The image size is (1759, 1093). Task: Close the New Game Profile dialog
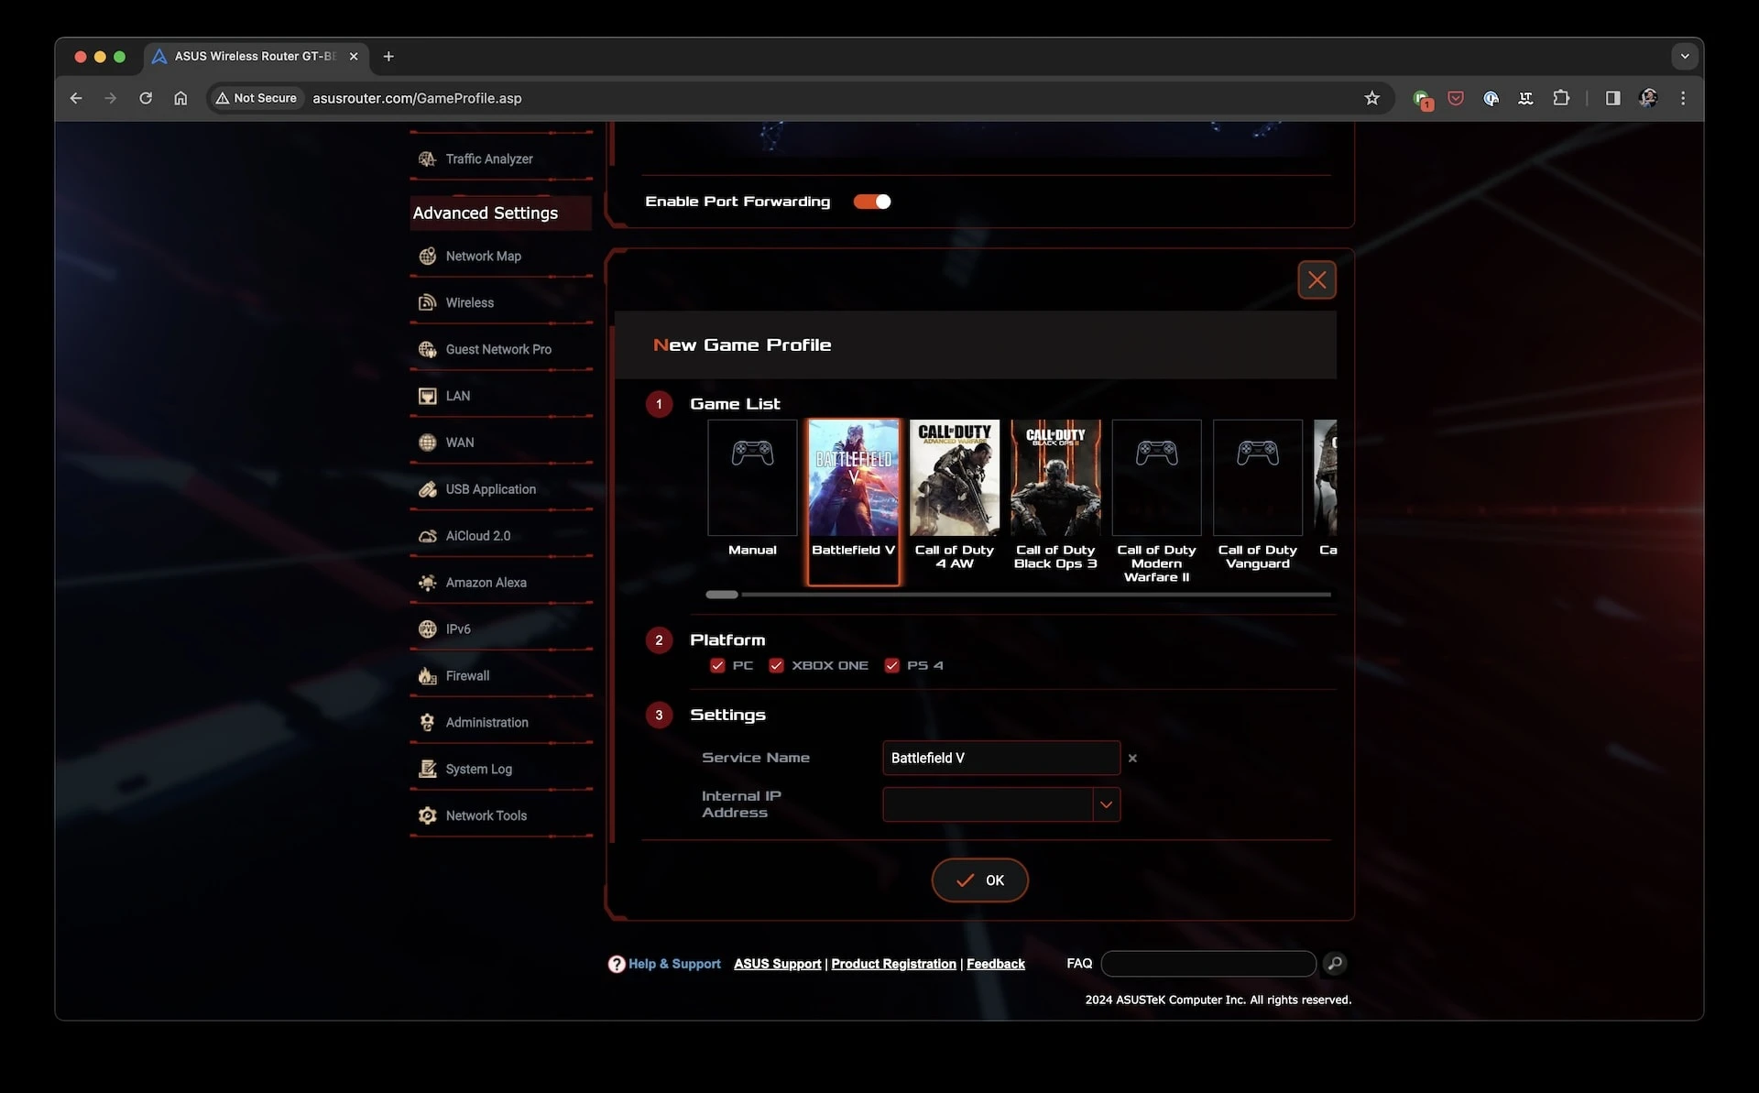[1317, 280]
